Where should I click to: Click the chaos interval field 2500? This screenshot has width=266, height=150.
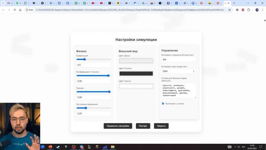tap(178, 71)
